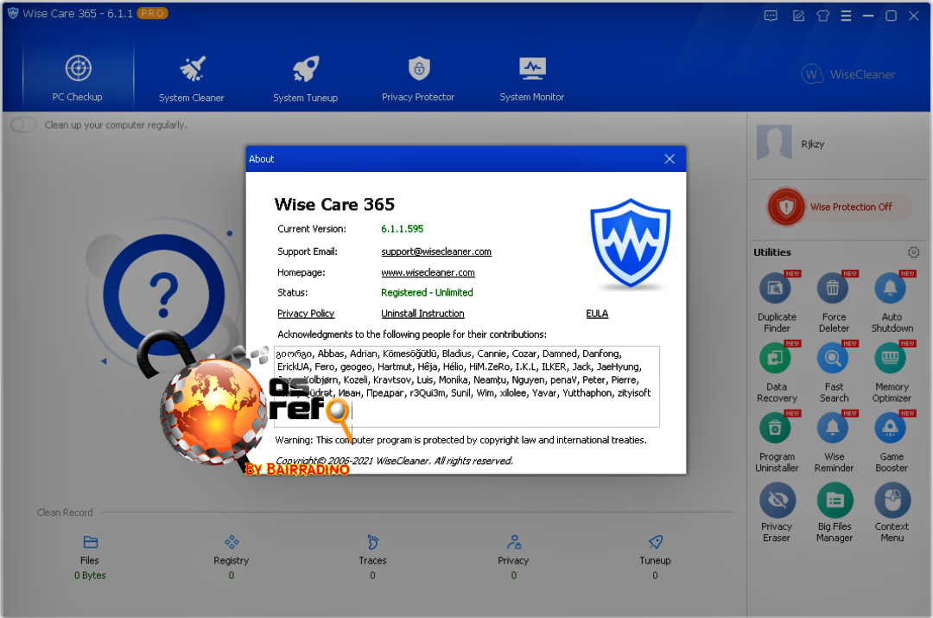Switch to System Cleaner tab

pyautogui.click(x=192, y=78)
